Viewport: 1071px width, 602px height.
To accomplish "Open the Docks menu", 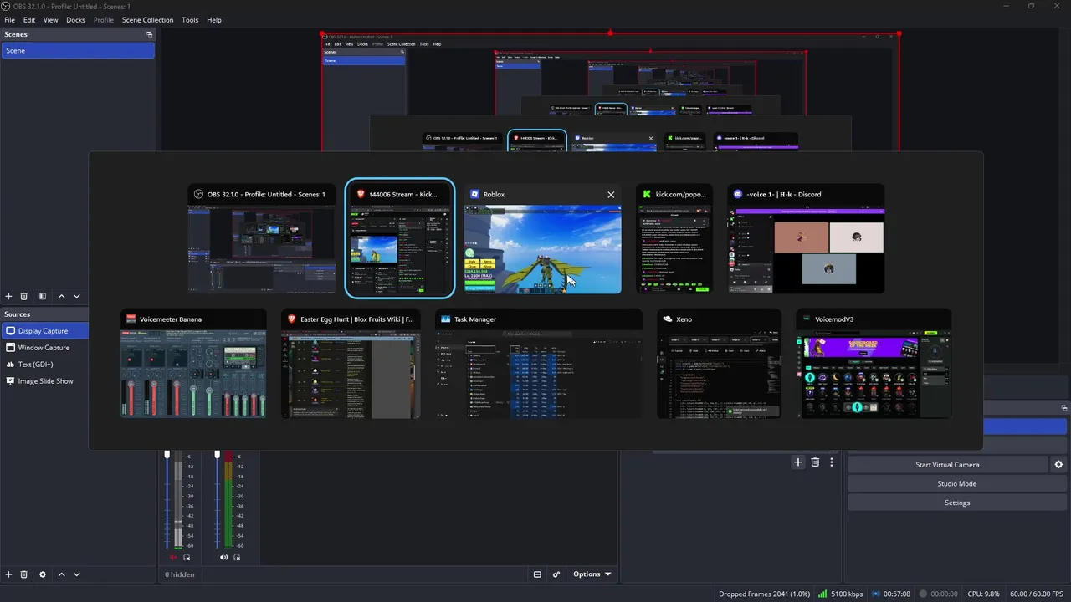I will point(76,20).
